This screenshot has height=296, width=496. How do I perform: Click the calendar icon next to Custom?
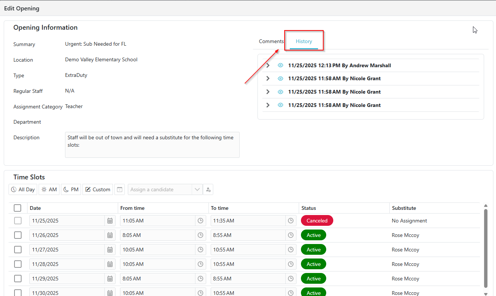(x=119, y=189)
